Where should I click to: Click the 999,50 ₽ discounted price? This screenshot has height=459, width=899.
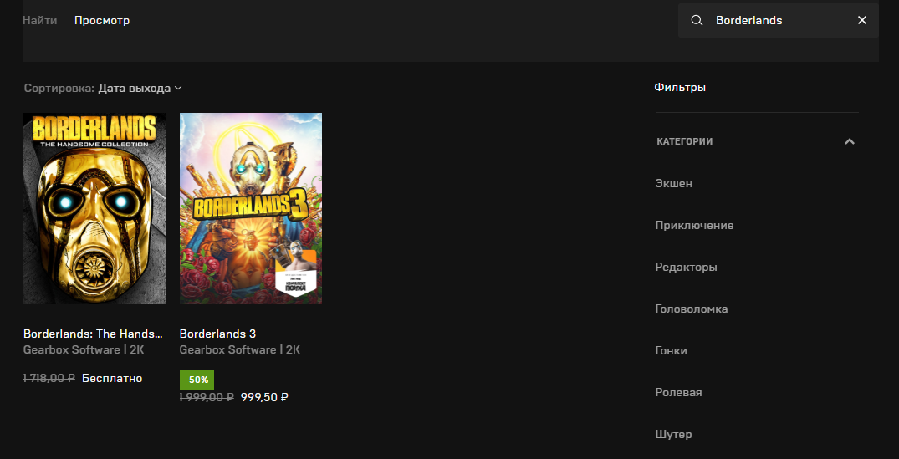coord(264,397)
